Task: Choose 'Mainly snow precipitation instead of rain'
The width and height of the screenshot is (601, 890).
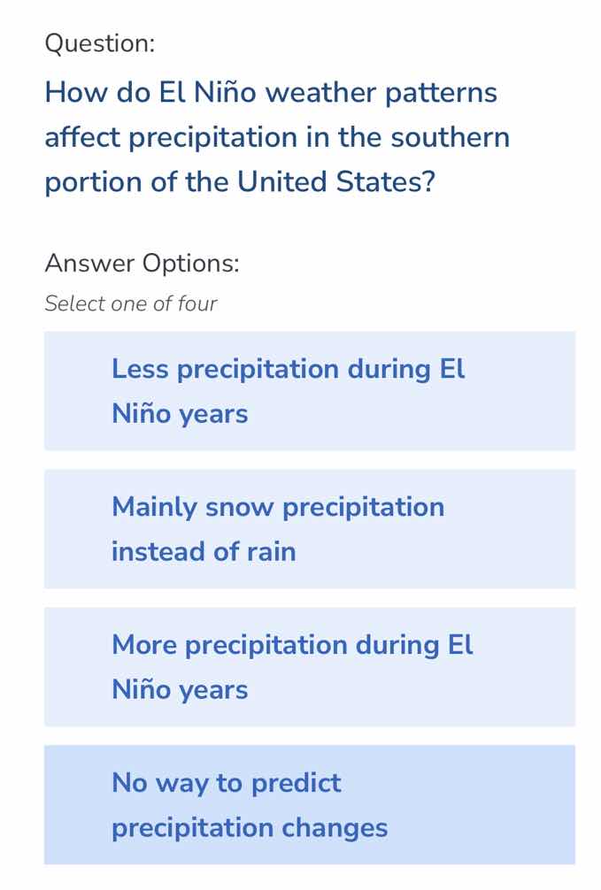Action: coord(309,528)
